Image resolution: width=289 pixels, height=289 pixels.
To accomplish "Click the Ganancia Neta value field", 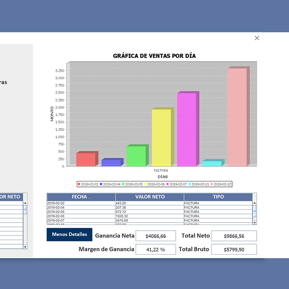I will click(x=155, y=236).
